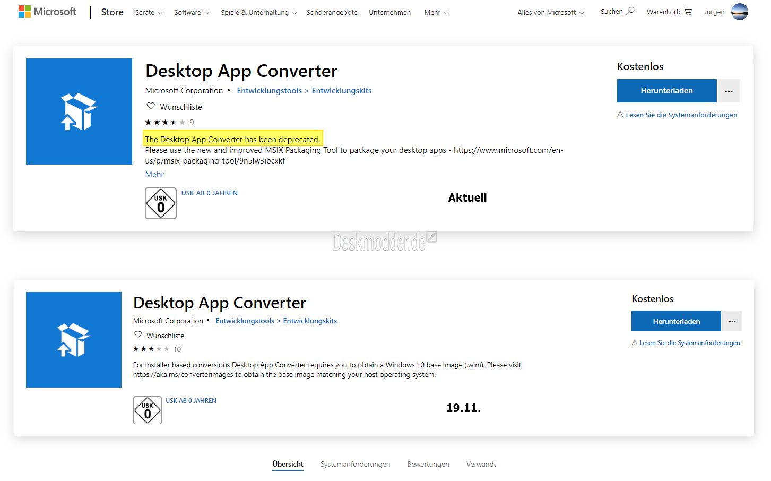Open USK AB 0 JAHREN link in lower listing

(x=191, y=401)
